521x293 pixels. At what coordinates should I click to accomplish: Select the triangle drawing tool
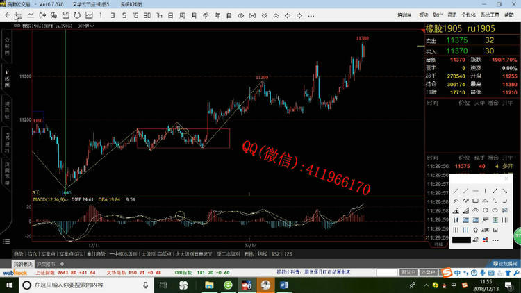[485, 201]
